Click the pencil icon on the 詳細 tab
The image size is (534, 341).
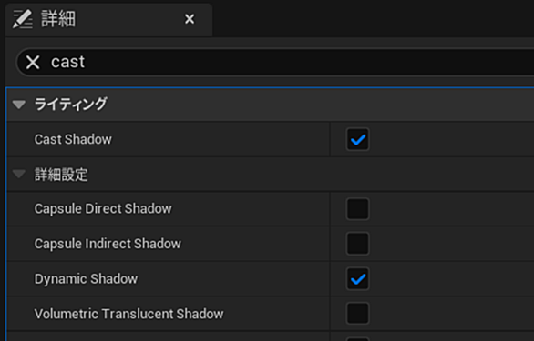(x=22, y=19)
